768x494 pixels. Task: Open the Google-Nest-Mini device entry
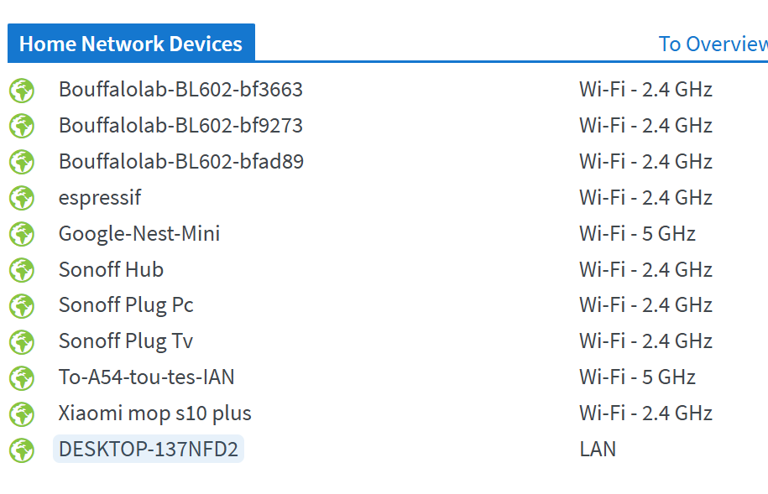139,233
